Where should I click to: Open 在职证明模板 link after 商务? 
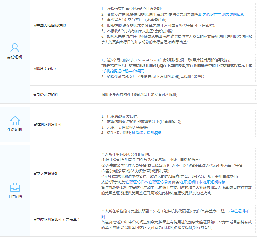[214, 182]
